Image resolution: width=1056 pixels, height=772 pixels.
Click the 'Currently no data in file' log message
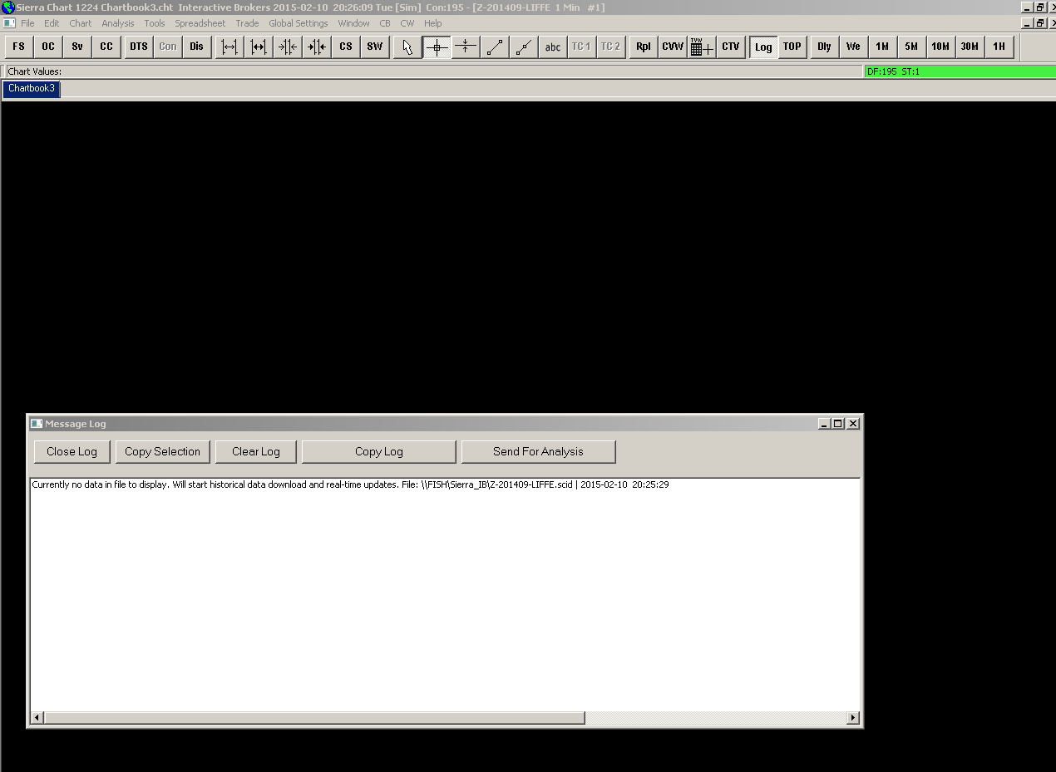(350, 484)
